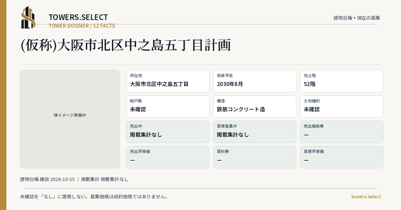Click the 構造 鉄筋コンクリート造 card

[255, 106]
